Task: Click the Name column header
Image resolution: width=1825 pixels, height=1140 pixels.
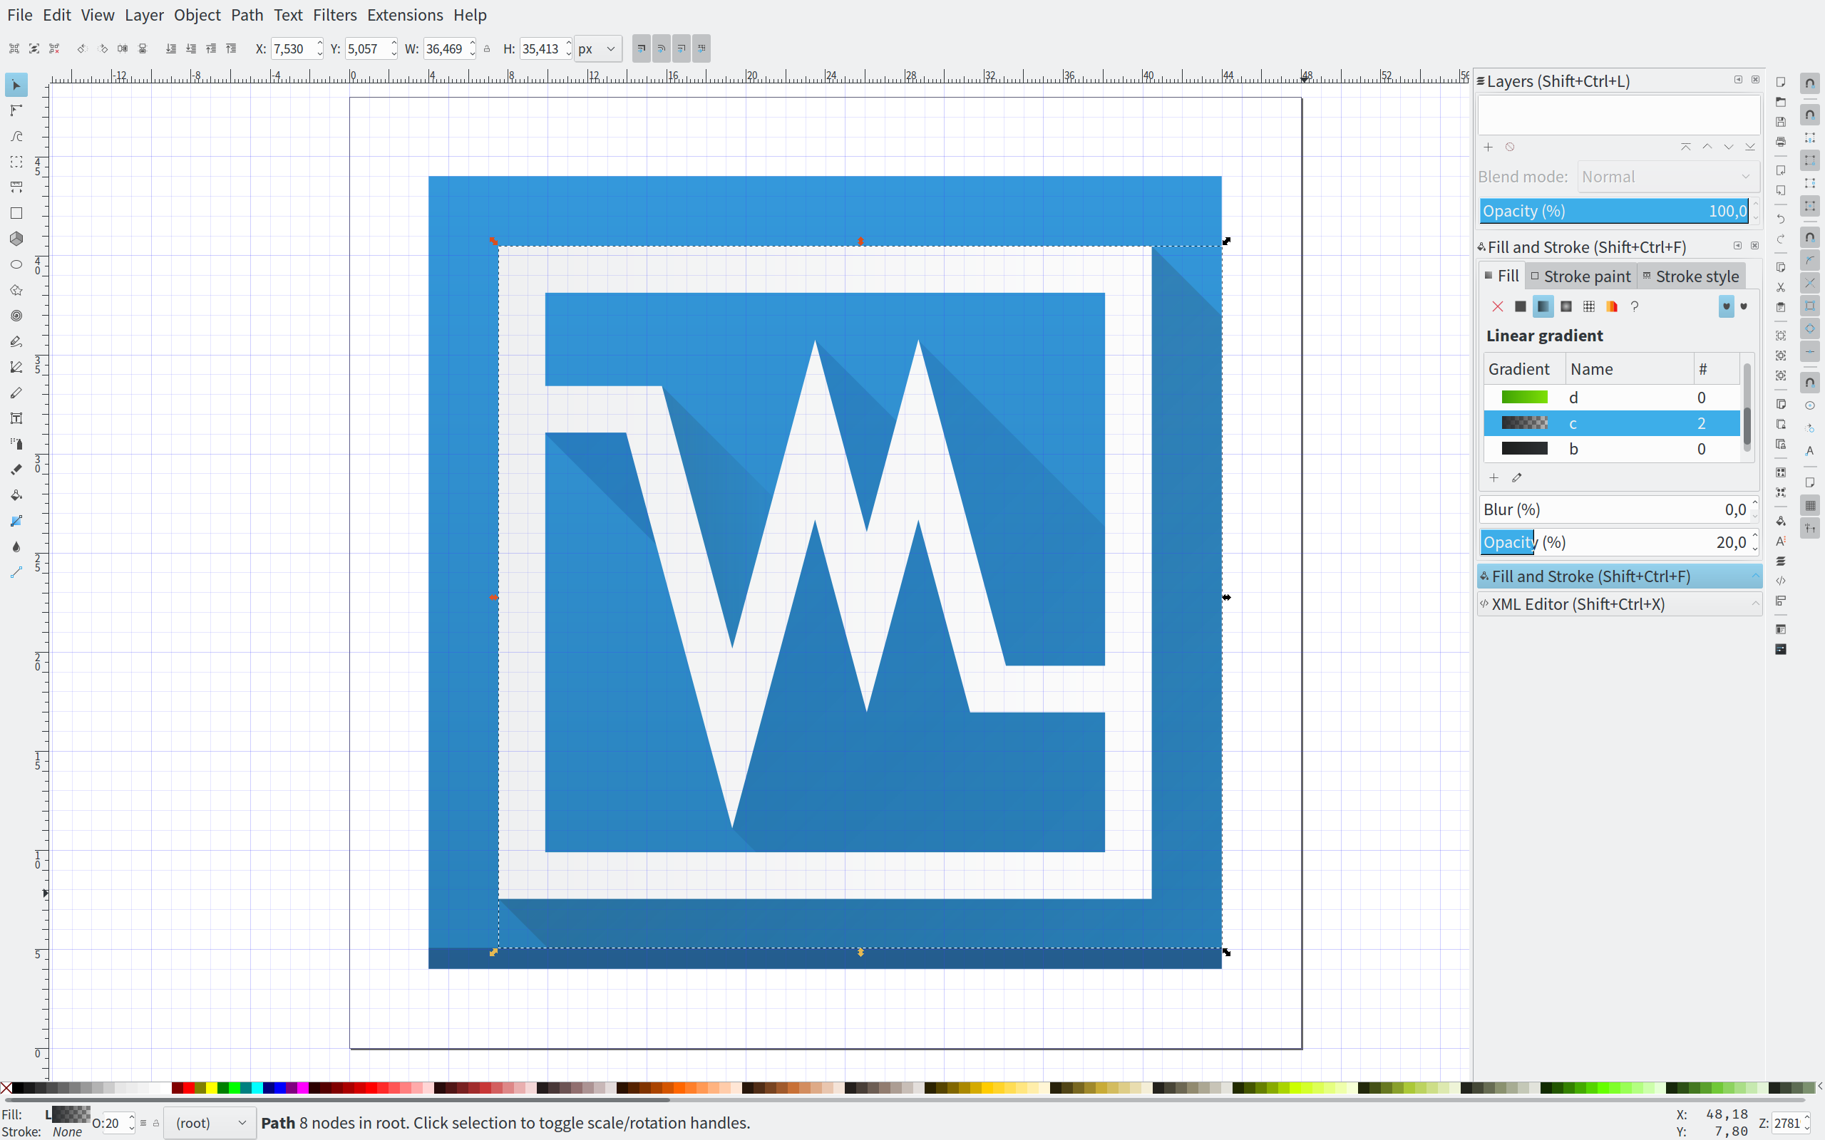Action: click(1629, 370)
